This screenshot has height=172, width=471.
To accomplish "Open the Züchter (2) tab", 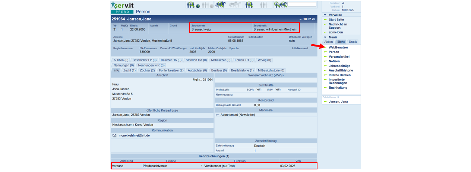I will point(147,70).
